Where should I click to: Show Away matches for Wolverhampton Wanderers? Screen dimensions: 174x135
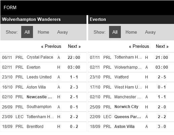63,32
